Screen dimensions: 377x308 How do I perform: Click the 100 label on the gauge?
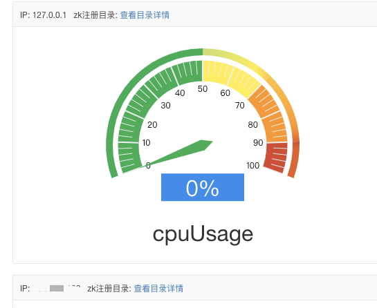click(x=252, y=166)
